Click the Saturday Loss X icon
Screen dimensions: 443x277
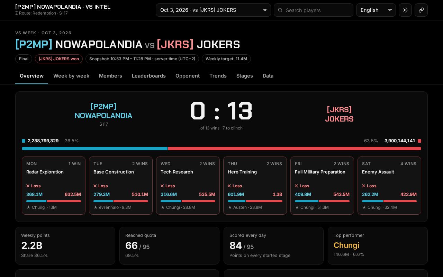364,186
